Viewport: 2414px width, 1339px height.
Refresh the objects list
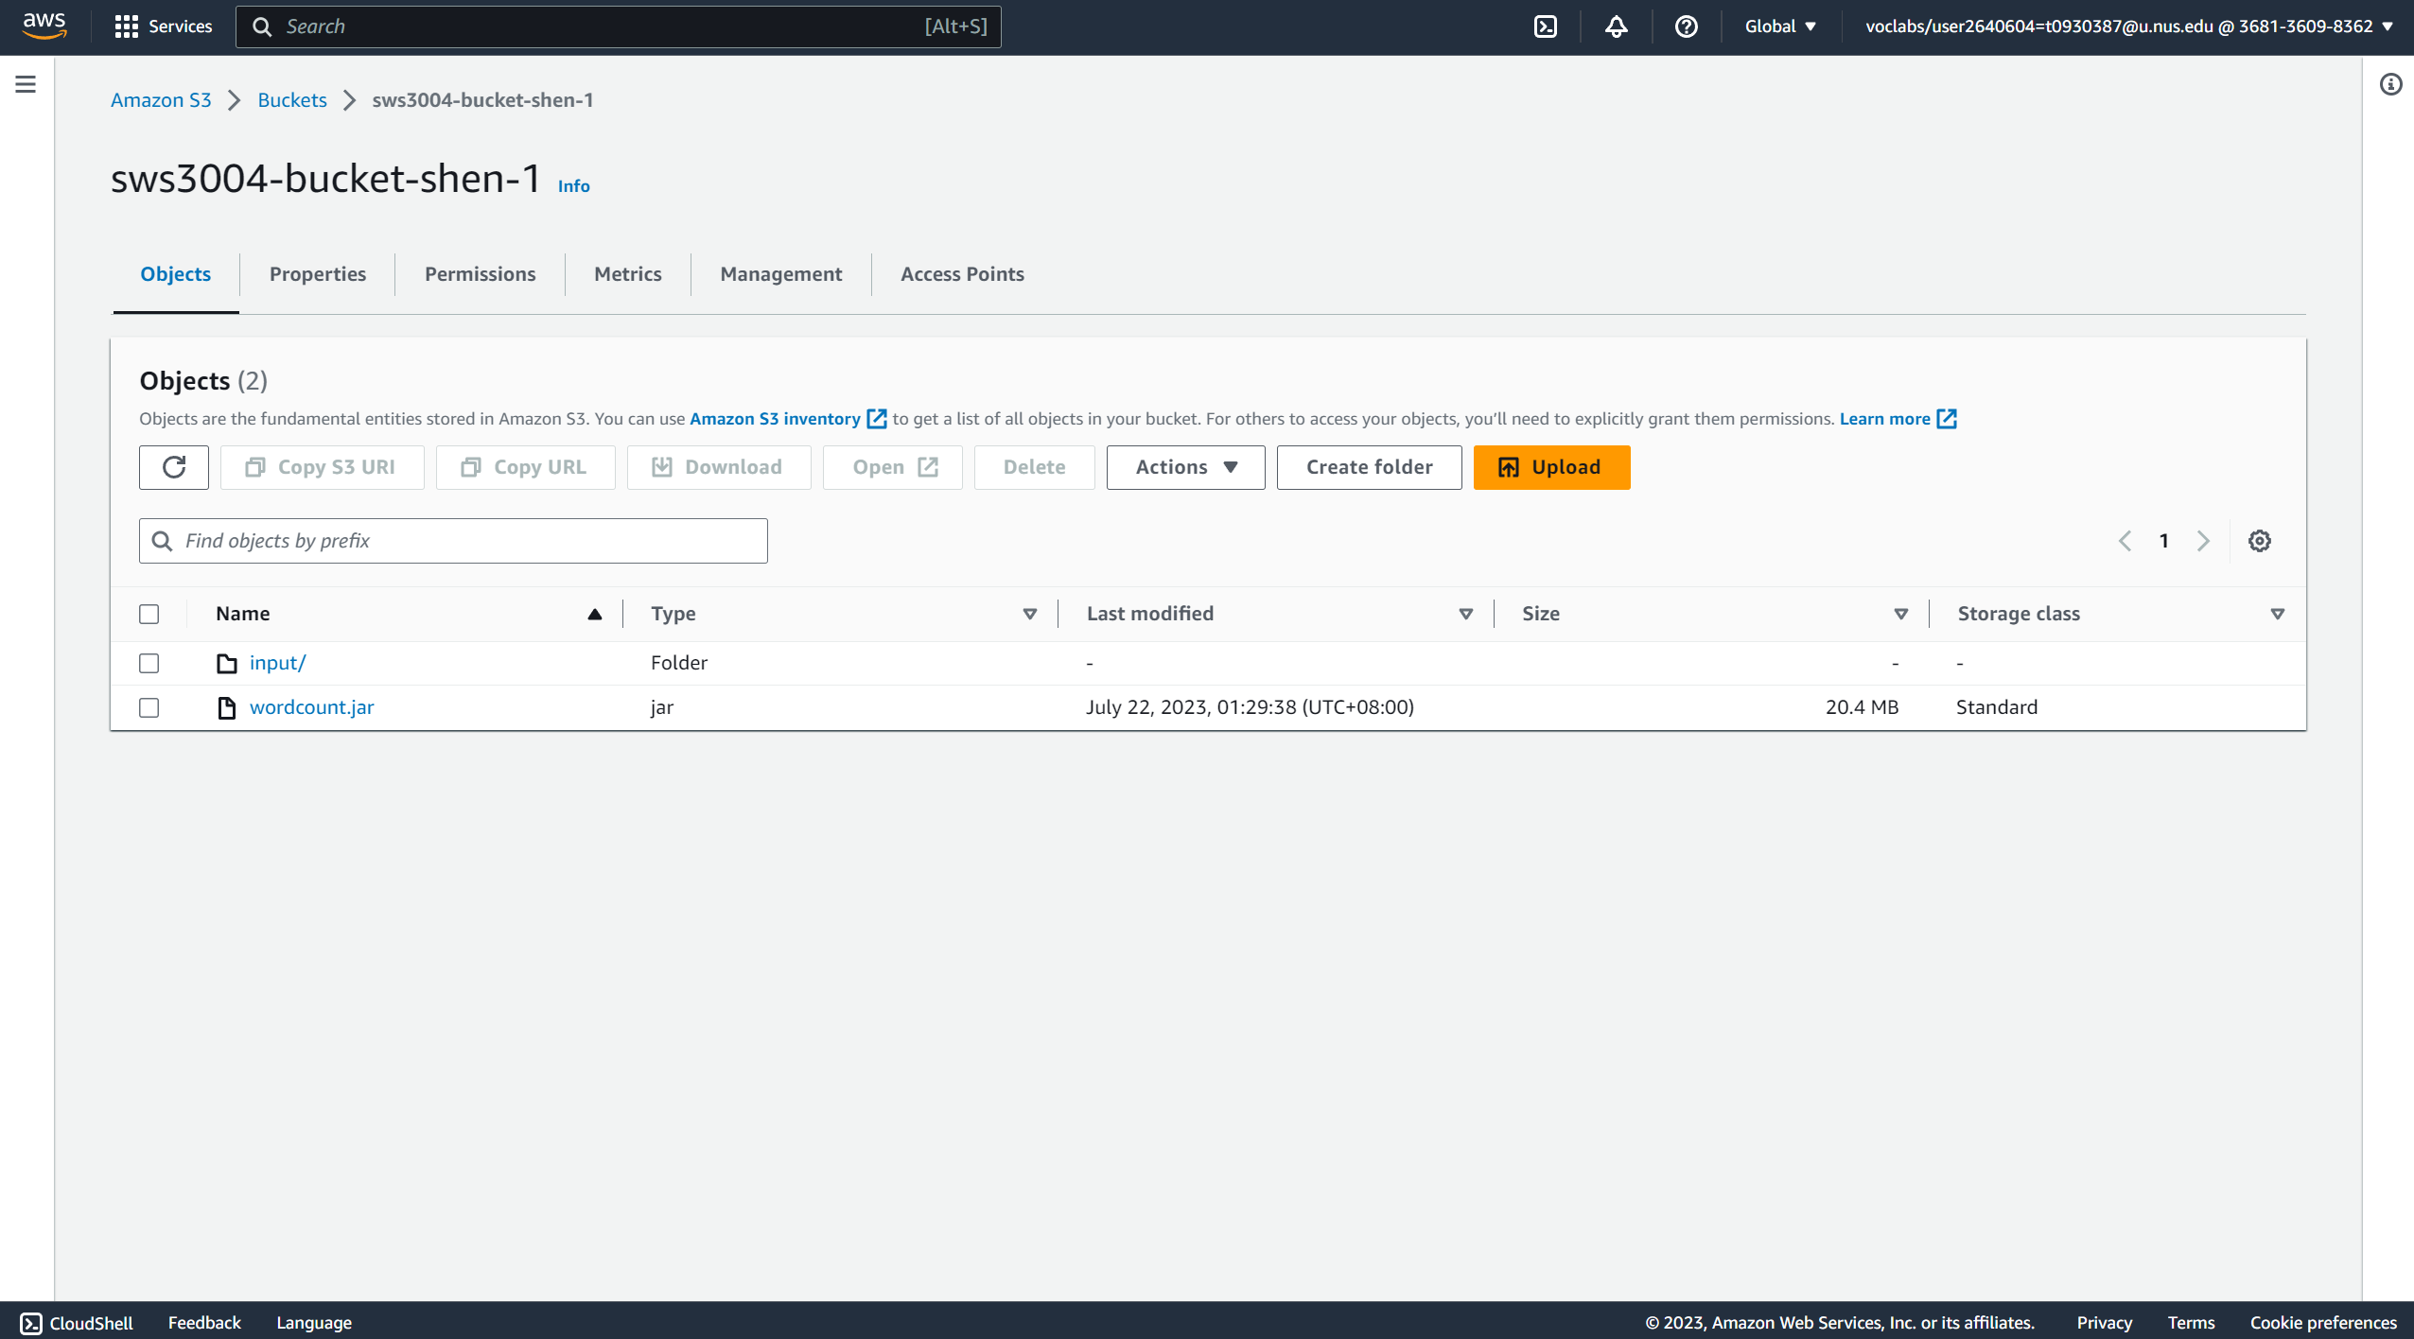pyautogui.click(x=174, y=467)
